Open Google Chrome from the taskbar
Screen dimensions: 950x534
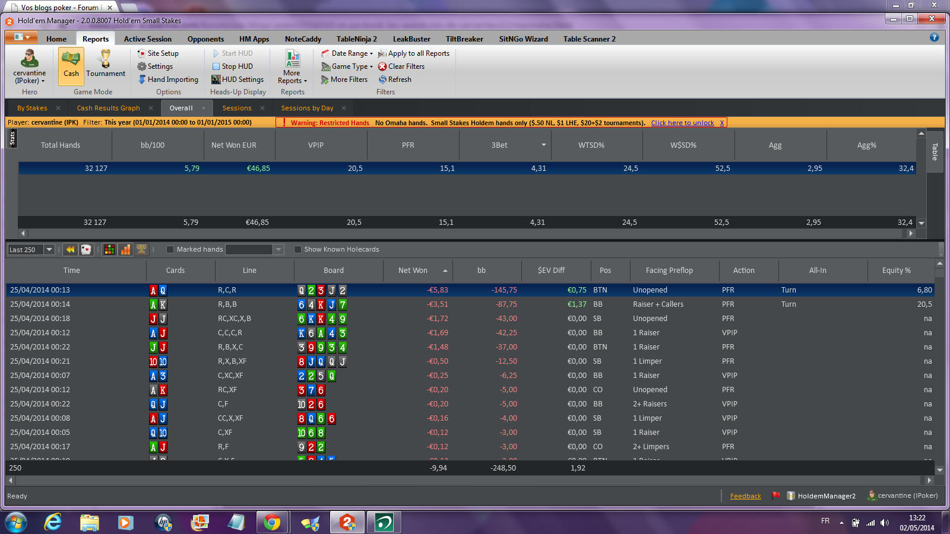(x=272, y=522)
